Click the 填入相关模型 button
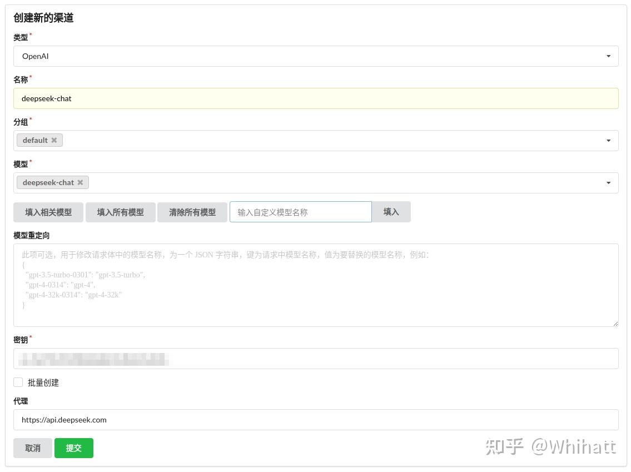The image size is (631, 472). pos(48,212)
